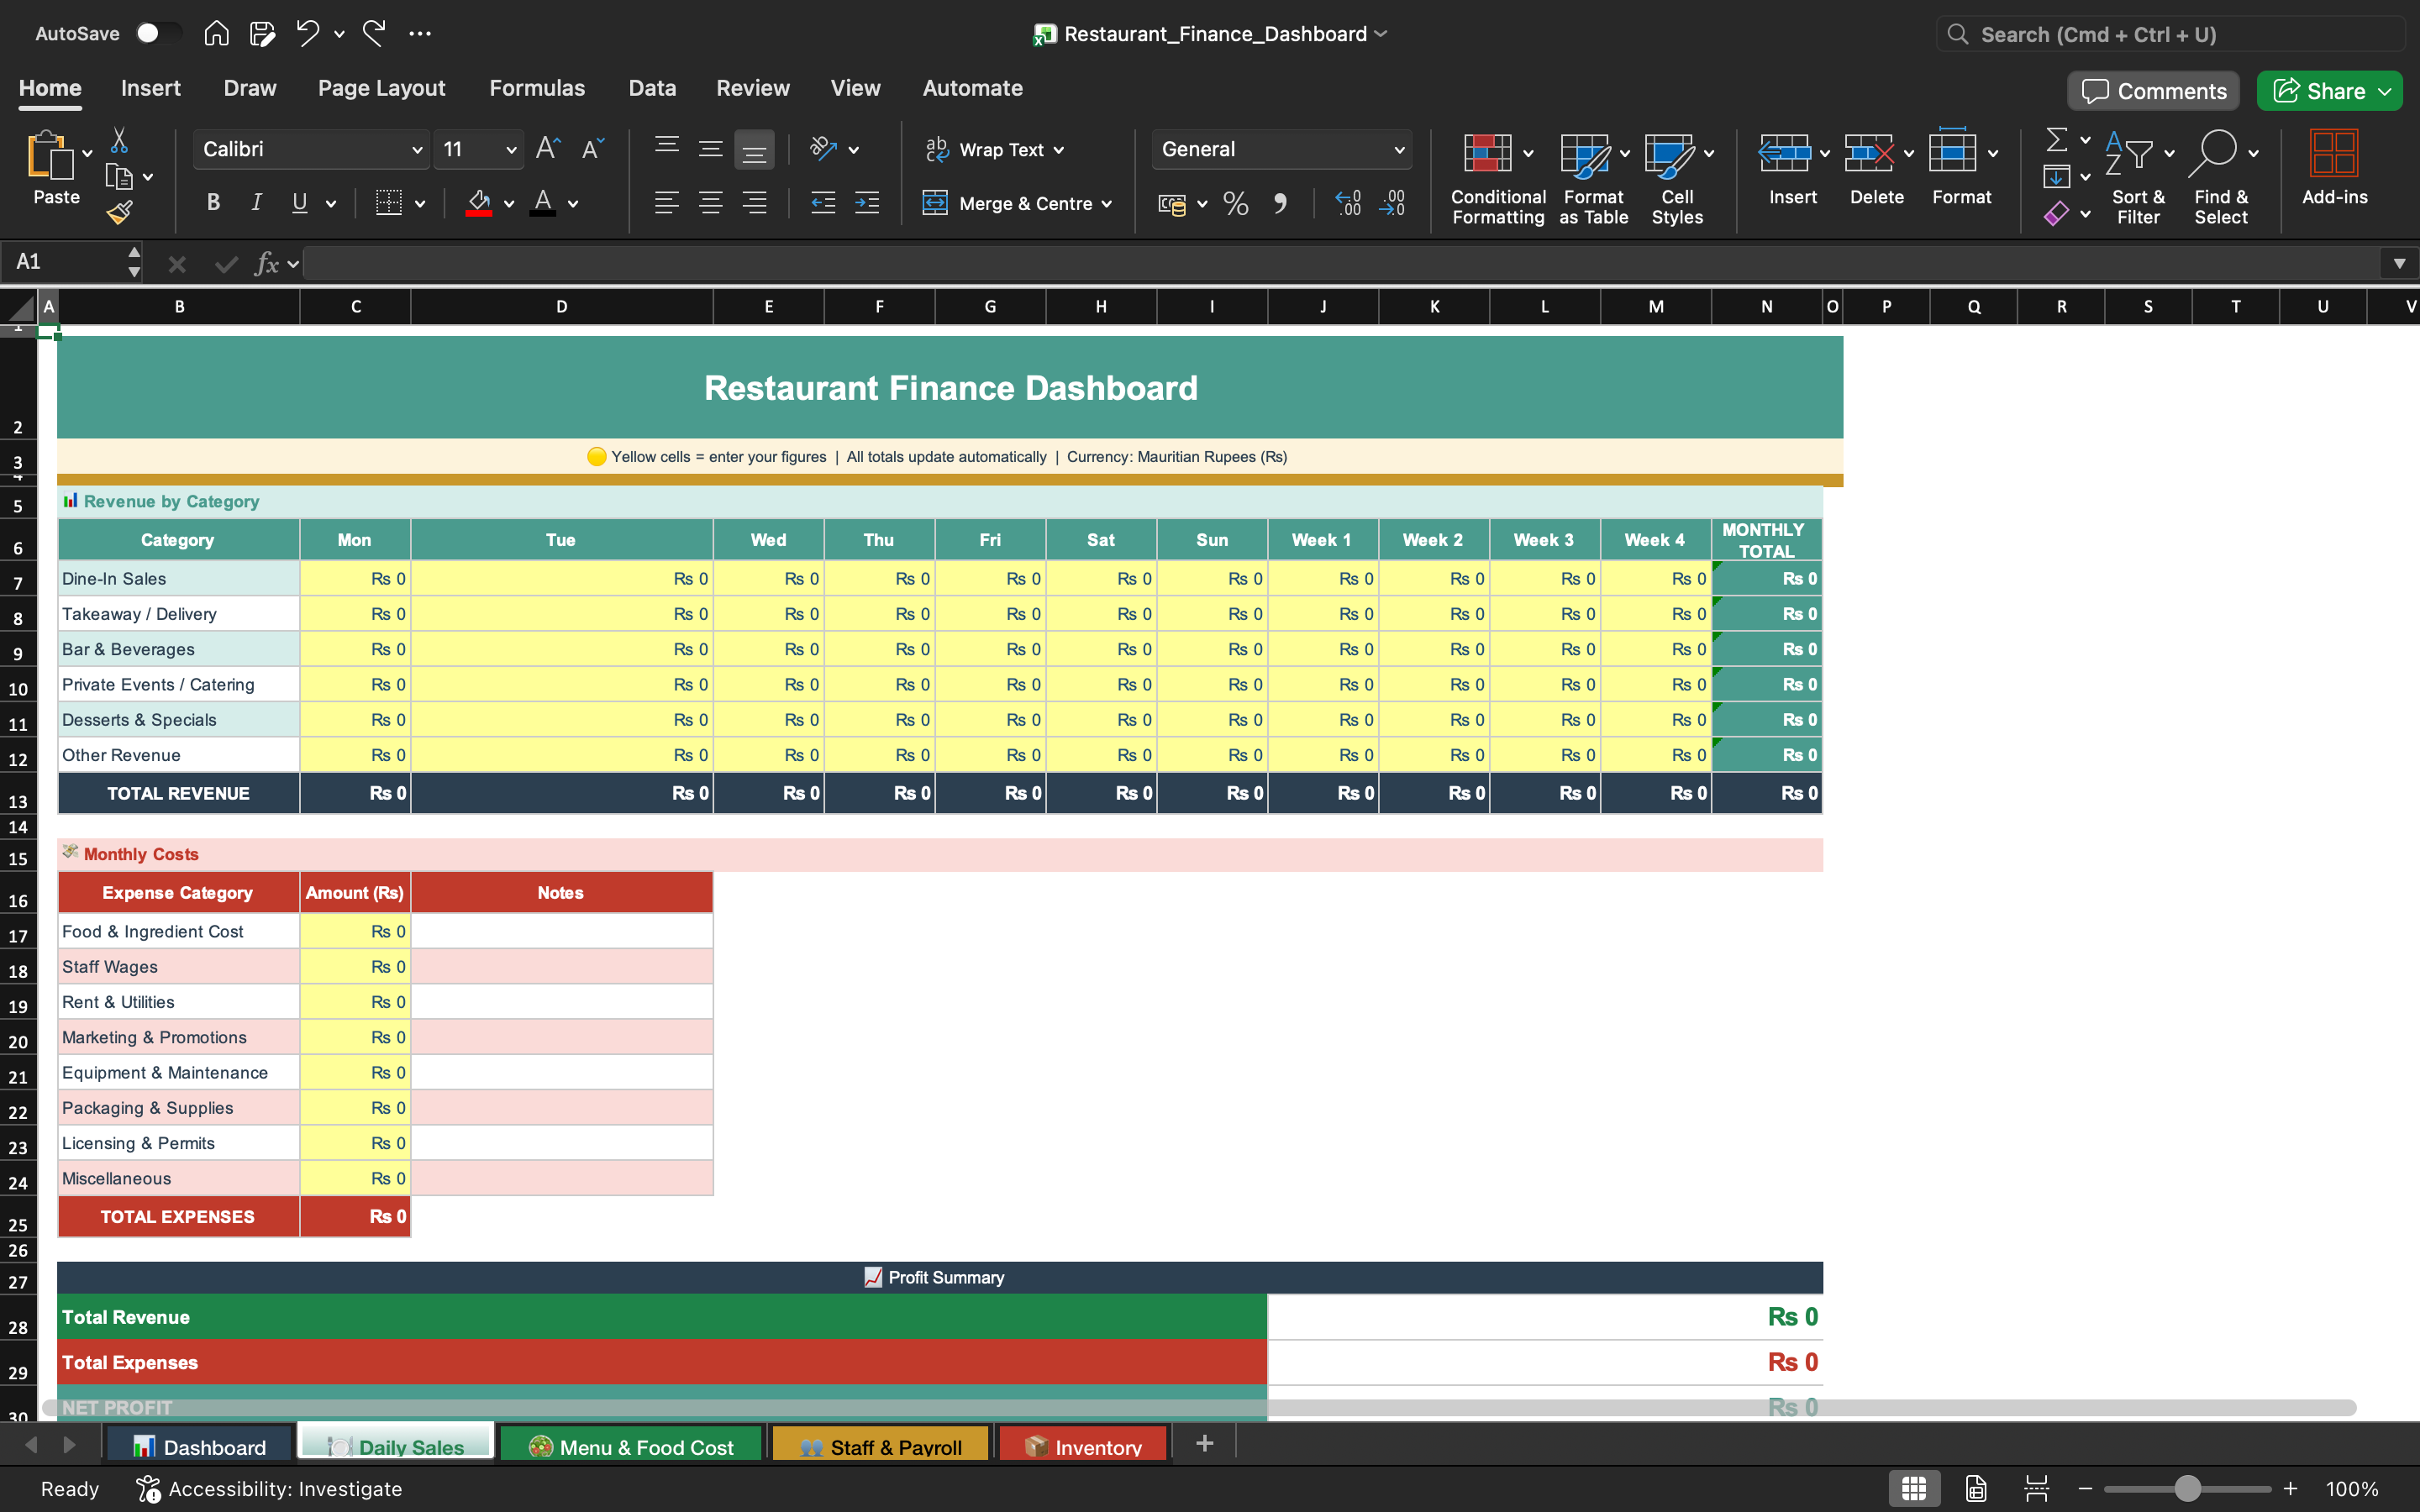Align text to the centre horizontally
The image size is (2420, 1512).
coord(710,203)
